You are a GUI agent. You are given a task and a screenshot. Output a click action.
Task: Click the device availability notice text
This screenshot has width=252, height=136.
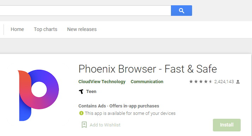click(x=130, y=113)
